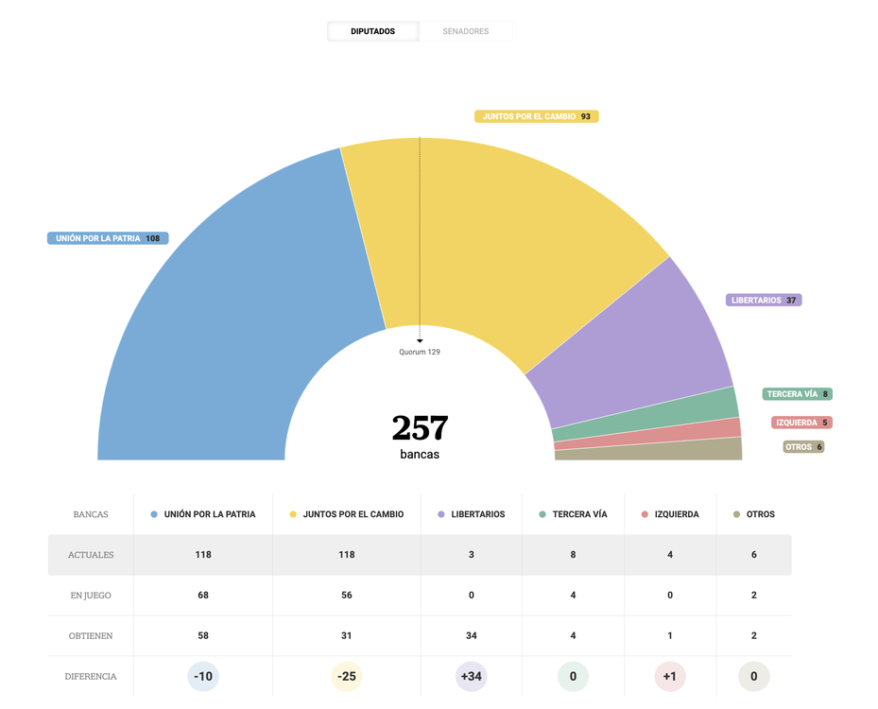Switch to the Senadores tab
The image size is (878, 709).
point(465,32)
